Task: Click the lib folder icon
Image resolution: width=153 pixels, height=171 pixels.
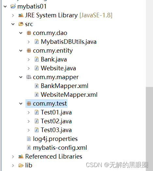Action: 21,165
